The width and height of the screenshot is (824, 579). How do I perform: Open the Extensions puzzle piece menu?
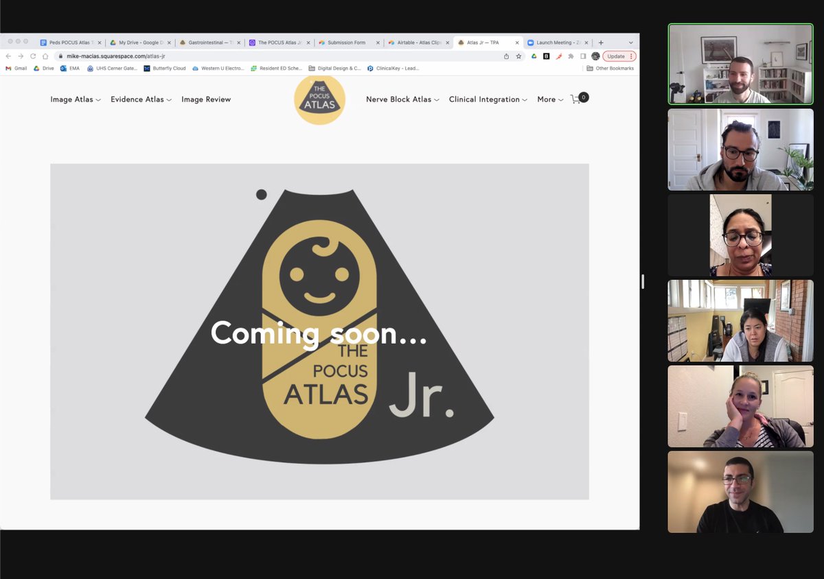click(571, 56)
